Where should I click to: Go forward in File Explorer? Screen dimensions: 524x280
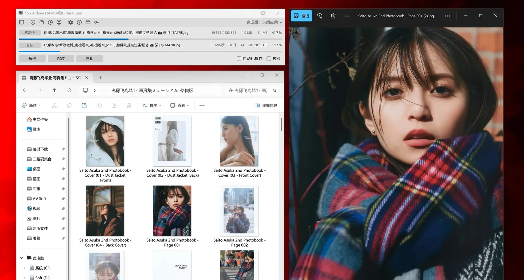(39, 90)
